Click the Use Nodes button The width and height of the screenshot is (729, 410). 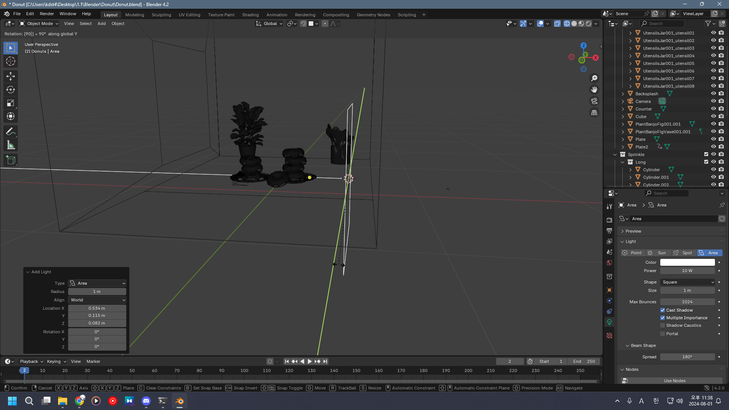tap(674, 380)
